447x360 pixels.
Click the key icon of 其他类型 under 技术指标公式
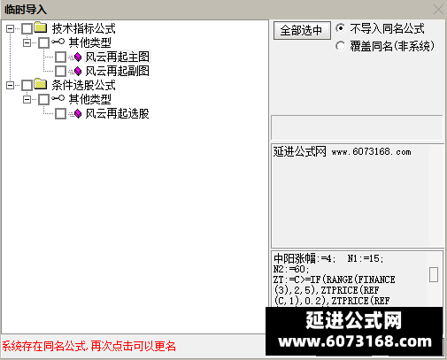[58, 42]
